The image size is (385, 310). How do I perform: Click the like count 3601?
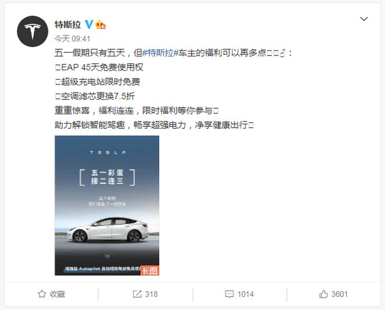pos(340,294)
